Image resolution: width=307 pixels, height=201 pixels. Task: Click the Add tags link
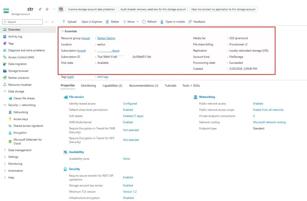point(103,77)
